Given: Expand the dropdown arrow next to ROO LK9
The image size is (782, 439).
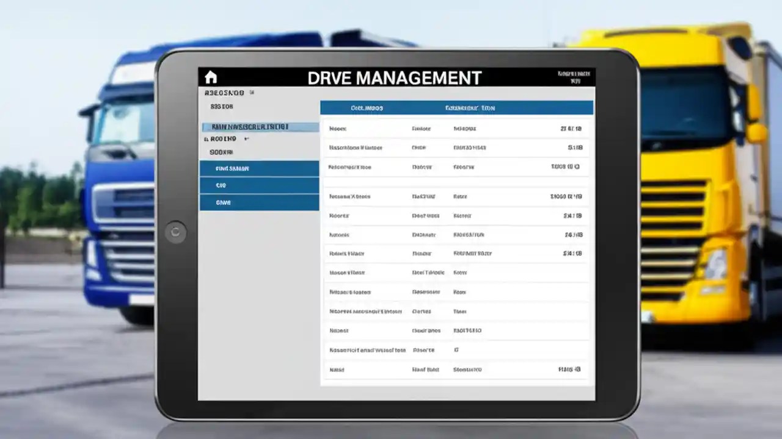Looking at the screenshot, I should (x=247, y=139).
